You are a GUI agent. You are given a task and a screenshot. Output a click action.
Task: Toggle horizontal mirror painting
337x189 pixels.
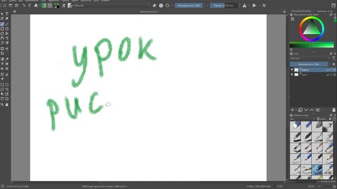coord(244,6)
